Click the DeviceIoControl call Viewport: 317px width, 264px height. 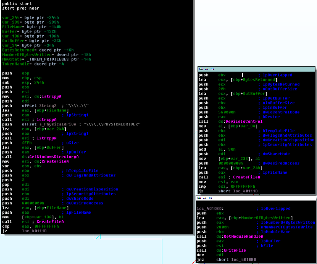coord(230,122)
